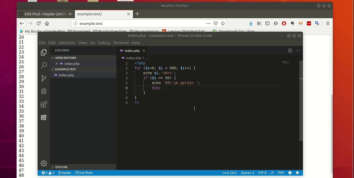This screenshot has width=354, height=178.
Task: Open the Edit menu in VS Code
Action: click(52, 43)
